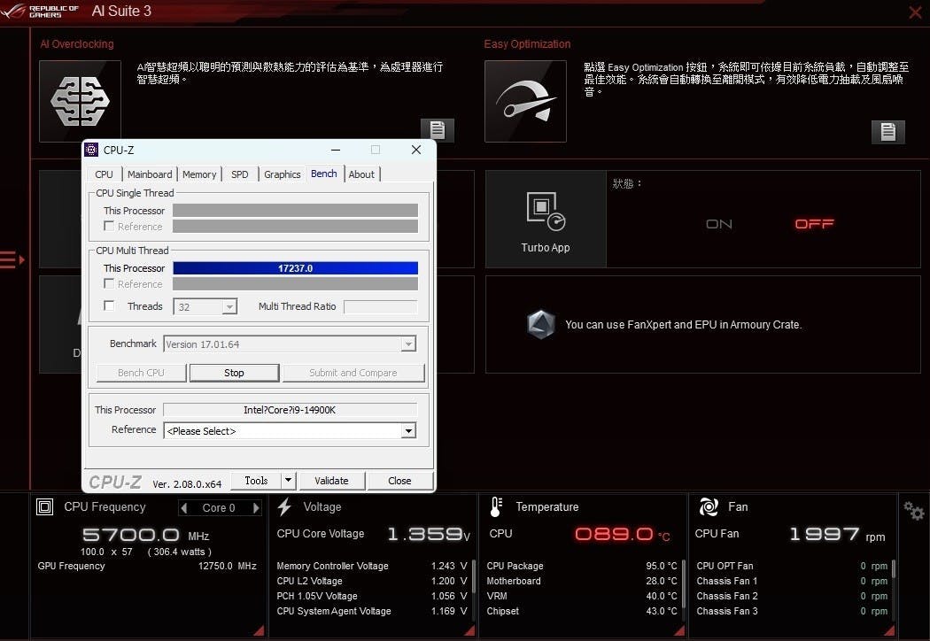
Task: Switch to the Mainboard tab
Action: pos(150,174)
